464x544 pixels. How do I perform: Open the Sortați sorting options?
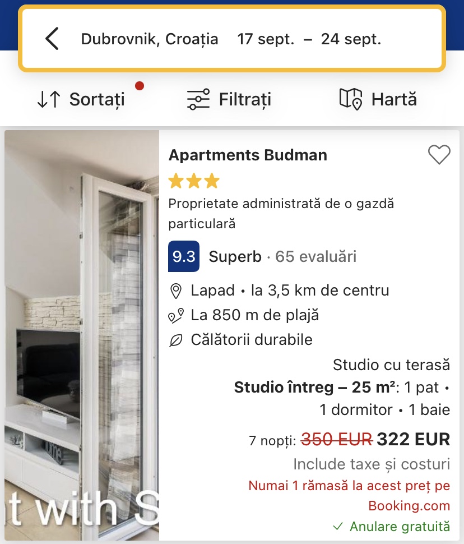(x=97, y=99)
